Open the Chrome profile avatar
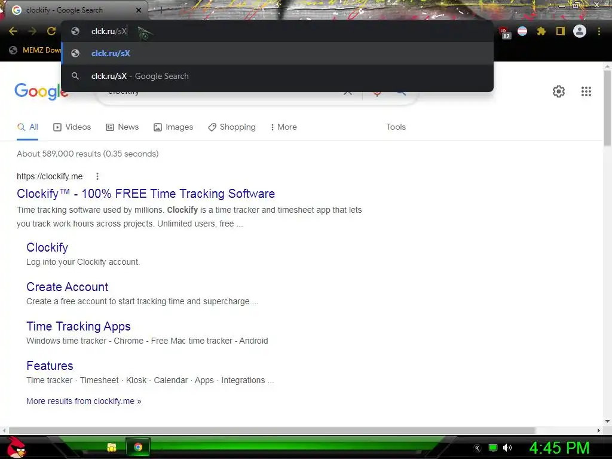The height and width of the screenshot is (459, 612). pos(580,31)
